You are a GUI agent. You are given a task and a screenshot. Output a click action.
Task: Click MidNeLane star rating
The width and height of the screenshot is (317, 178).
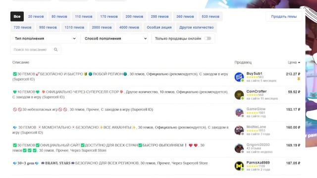[x=252, y=131]
